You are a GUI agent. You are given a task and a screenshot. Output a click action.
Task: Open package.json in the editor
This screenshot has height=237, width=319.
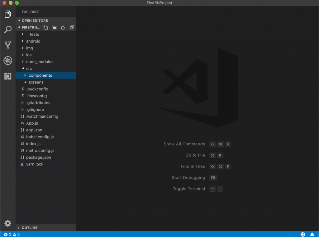pyautogui.click(x=38, y=157)
